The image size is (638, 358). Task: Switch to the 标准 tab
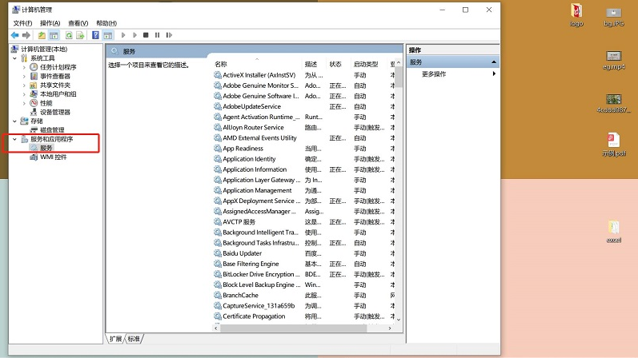134,339
